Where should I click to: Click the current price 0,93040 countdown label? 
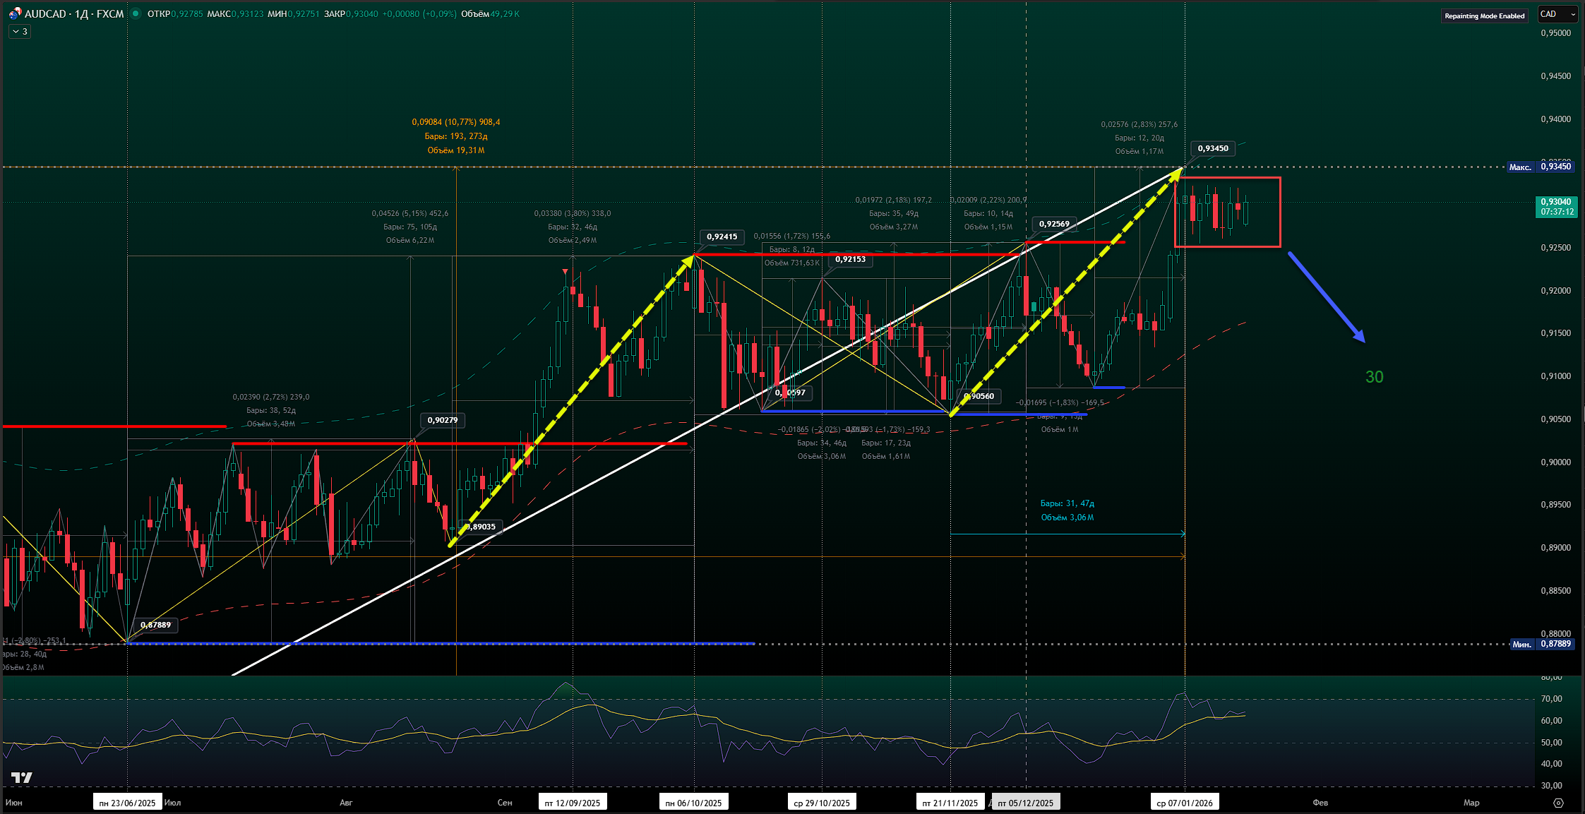1556,207
